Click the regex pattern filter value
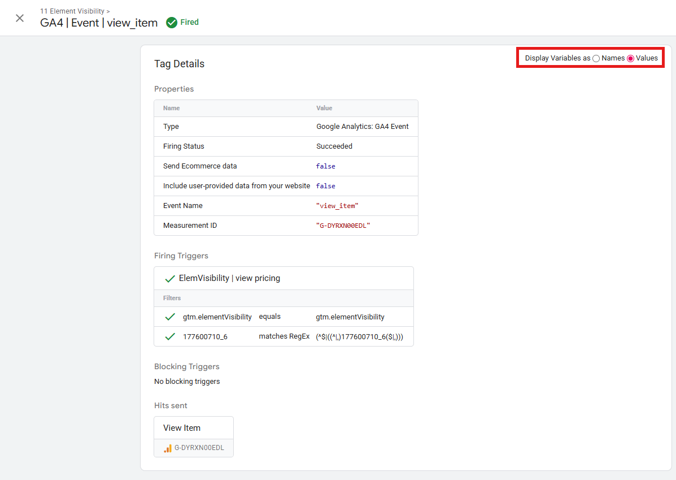This screenshot has width=676, height=480. click(x=360, y=337)
